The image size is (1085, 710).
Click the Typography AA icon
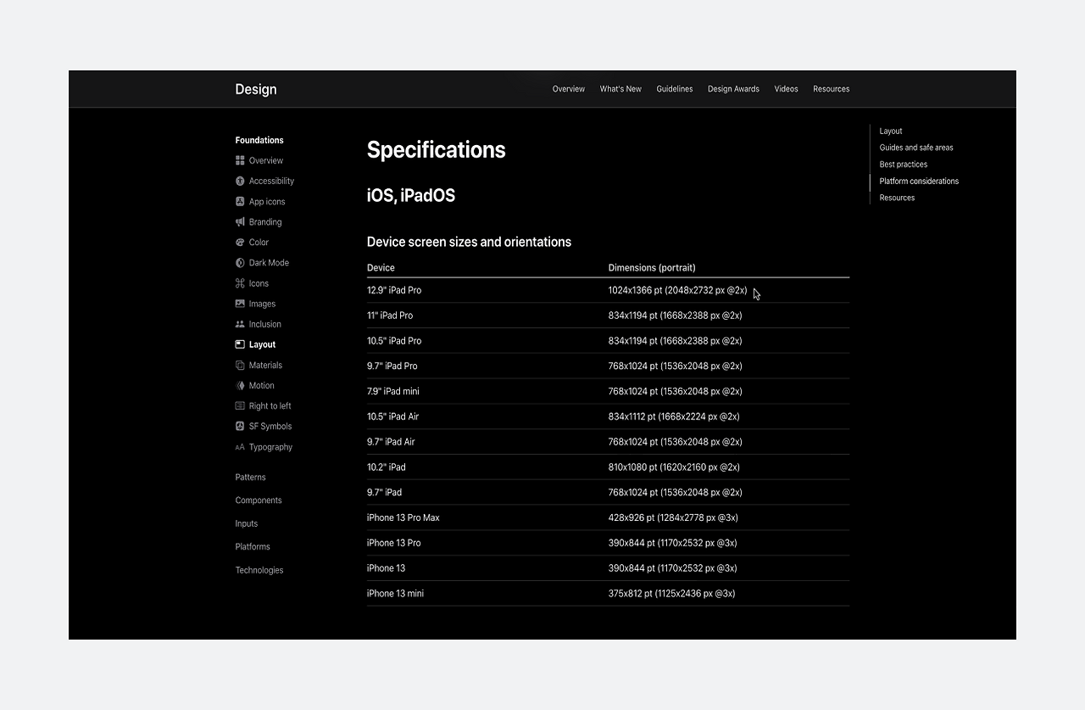(240, 447)
